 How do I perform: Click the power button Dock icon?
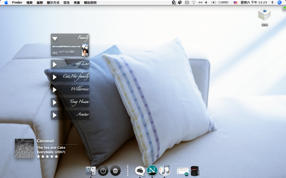point(103,171)
